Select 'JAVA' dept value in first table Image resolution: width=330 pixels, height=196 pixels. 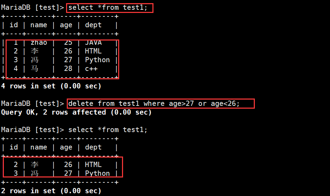click(93, 43)
